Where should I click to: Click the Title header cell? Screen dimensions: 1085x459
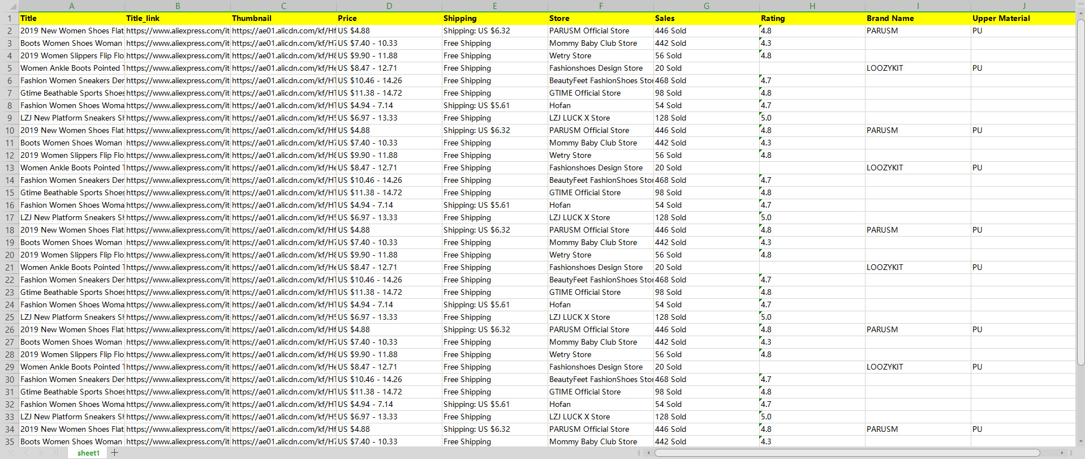pos(72,18)
